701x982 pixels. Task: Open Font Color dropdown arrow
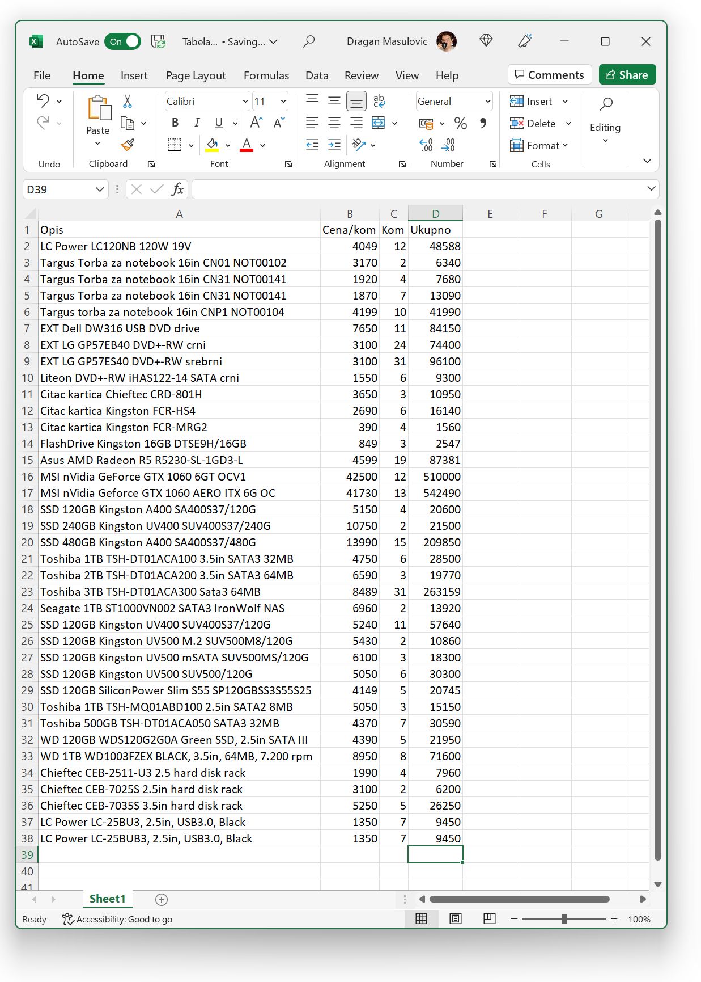coord(262,145)
